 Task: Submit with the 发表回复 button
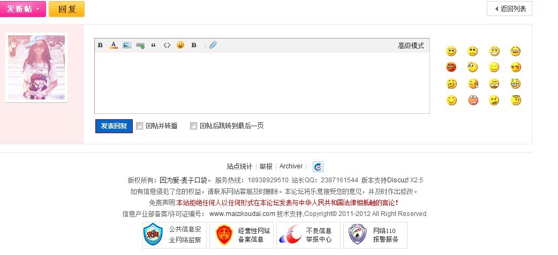click(x=114, y=126)
